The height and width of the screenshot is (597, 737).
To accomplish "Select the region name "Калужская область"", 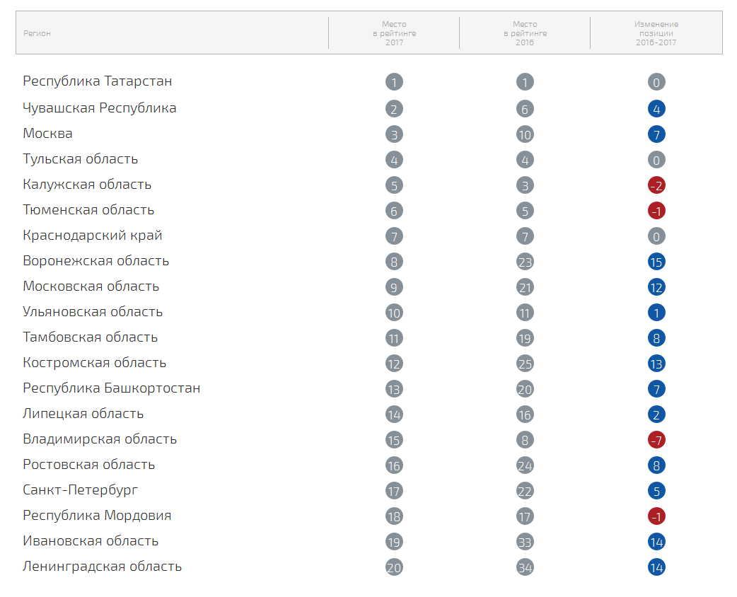I will (87, 185).
